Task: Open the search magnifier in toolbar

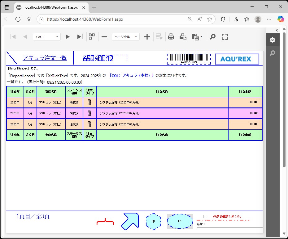Action: click(x=213, y=37)
